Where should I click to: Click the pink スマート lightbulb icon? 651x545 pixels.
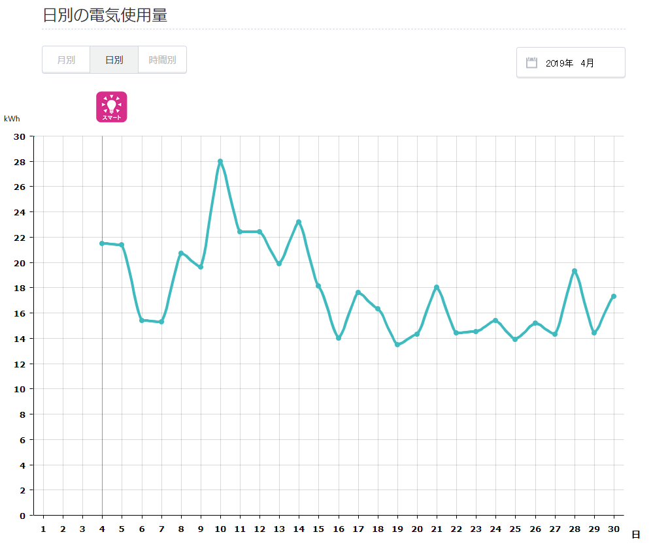click(112, 107)
